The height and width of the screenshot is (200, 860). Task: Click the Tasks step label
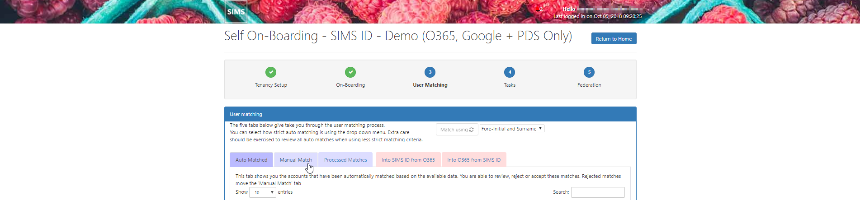510,85
